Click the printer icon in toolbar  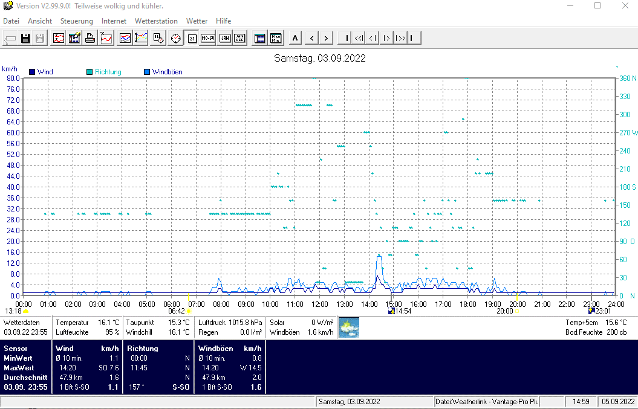[90, 38]
